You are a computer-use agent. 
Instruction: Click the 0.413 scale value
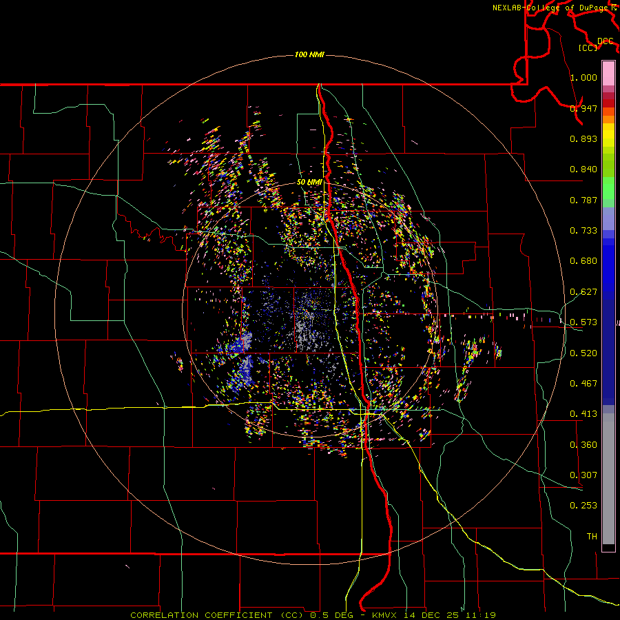tap(583, 414)
